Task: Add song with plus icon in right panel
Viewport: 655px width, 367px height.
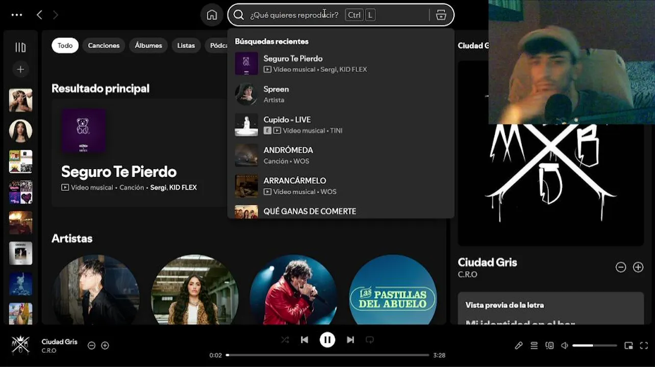Action: tap(638, 267)
